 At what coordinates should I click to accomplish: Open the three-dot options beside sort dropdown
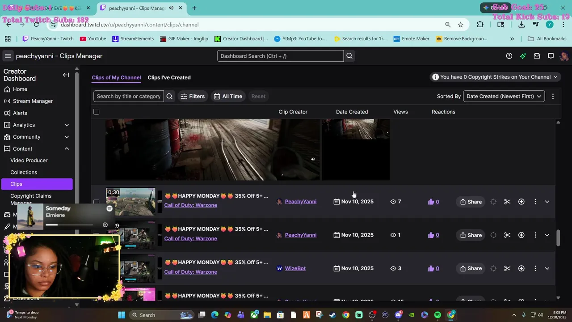pos(553,96)
